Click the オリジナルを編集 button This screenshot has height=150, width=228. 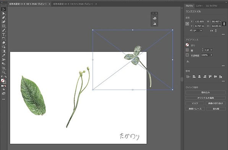pyautogui.click(x=205, y=98)
